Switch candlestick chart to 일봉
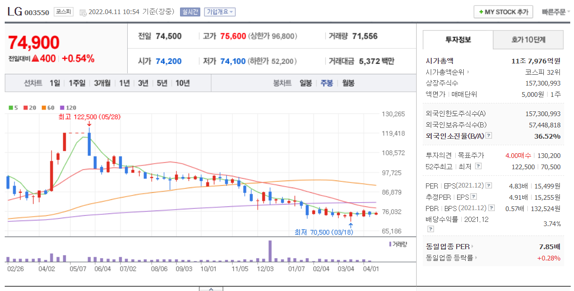 tap(306, 83)
